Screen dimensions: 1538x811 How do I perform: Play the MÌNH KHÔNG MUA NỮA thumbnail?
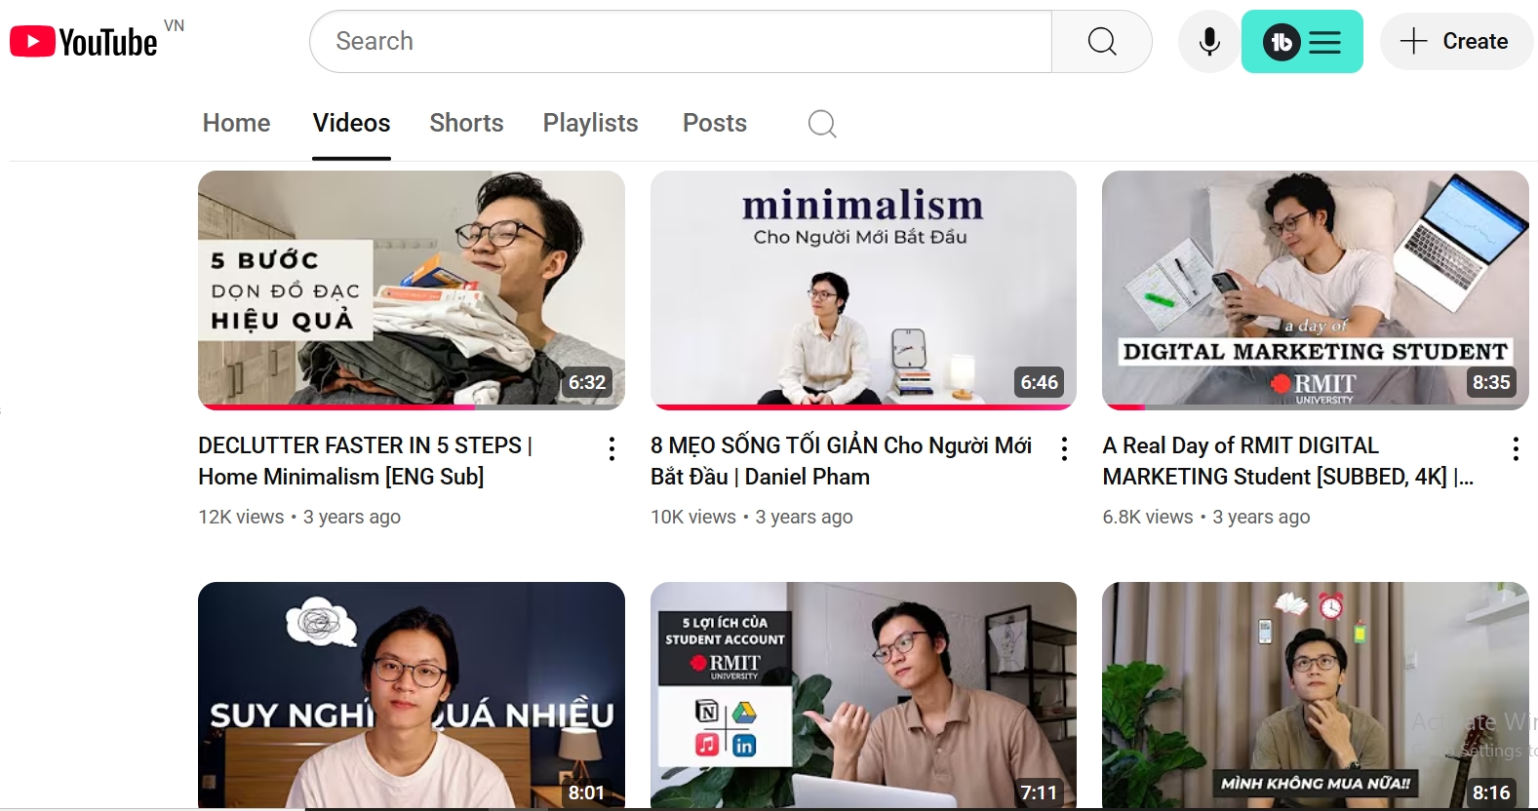(1316, 695)
